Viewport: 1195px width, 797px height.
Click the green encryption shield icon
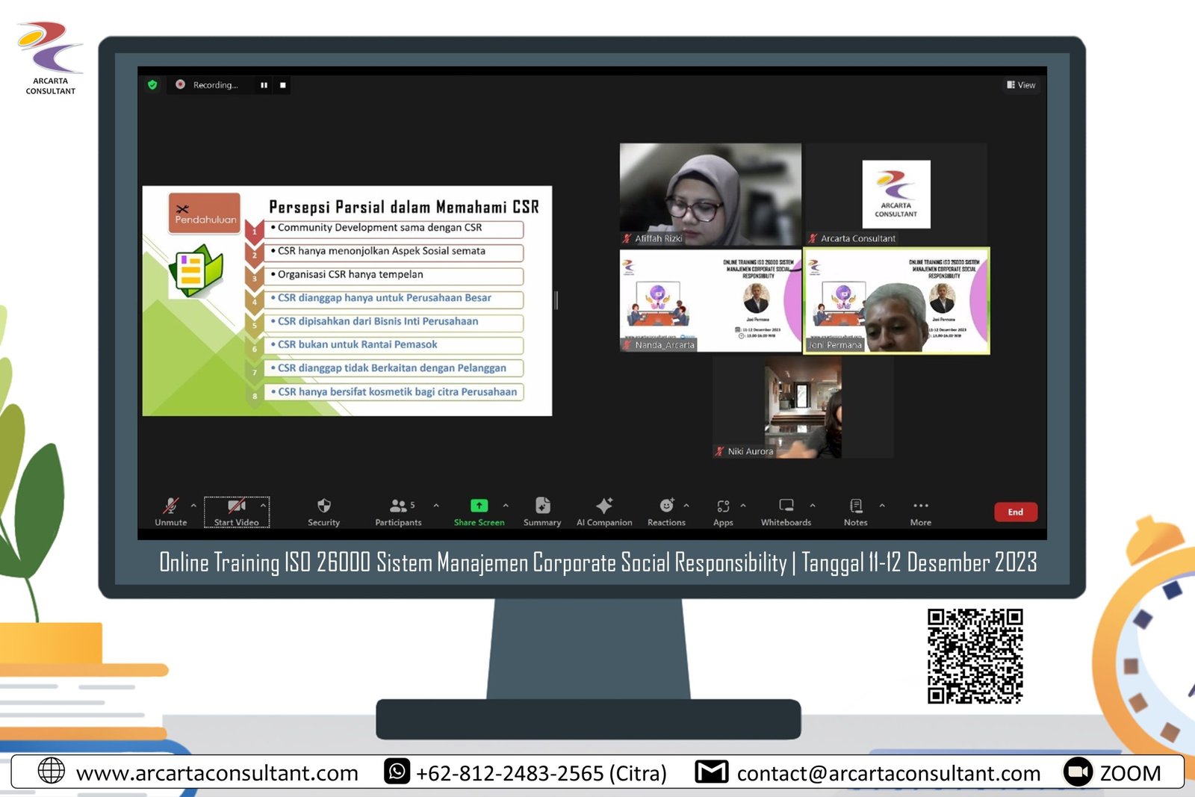(153, 85)
